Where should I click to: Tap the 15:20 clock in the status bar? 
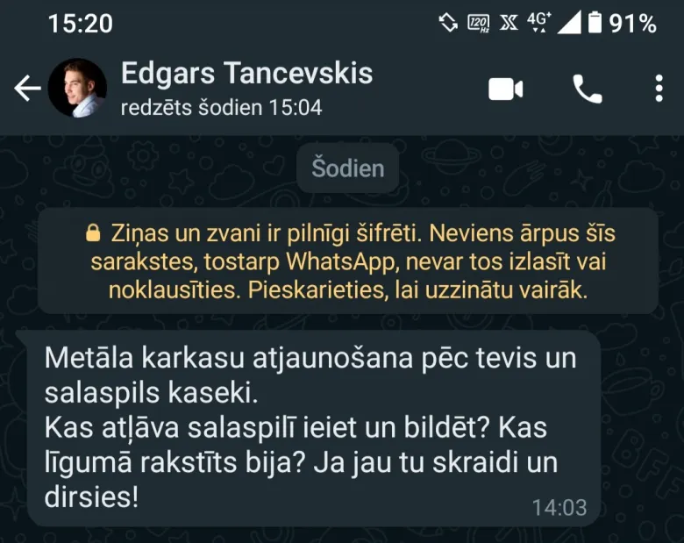81,24
